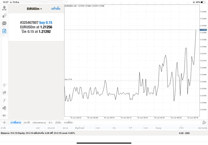Select the 1.21235 price axis label

coord(203,110)
